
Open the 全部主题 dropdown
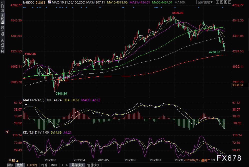pos(205,2)
